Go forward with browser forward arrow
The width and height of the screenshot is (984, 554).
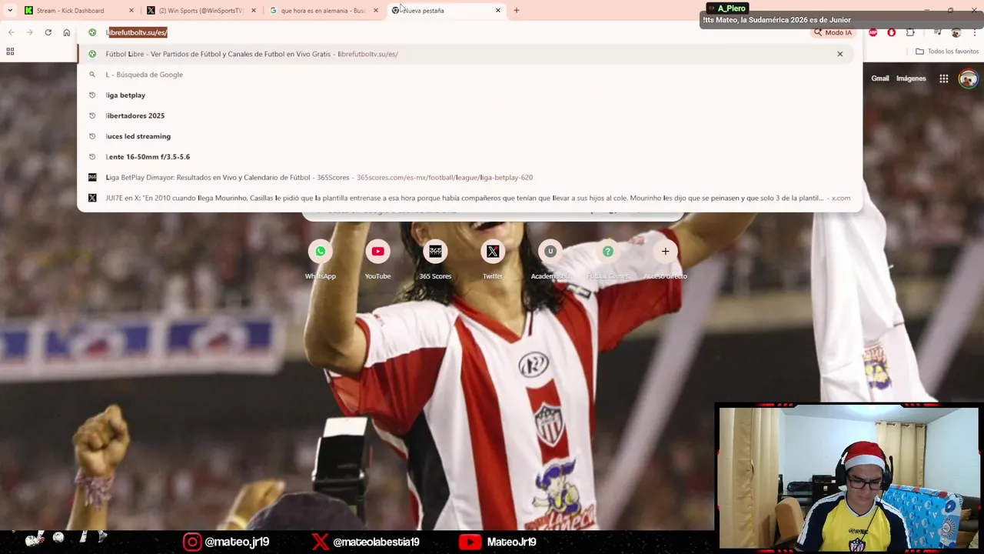click(29, 32)
